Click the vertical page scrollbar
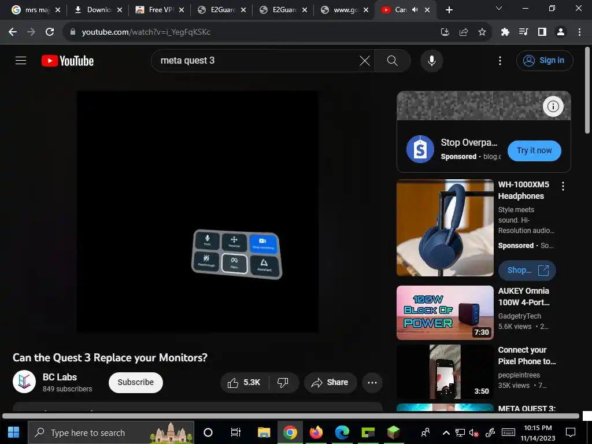592x444 pixels. [587, 91]
